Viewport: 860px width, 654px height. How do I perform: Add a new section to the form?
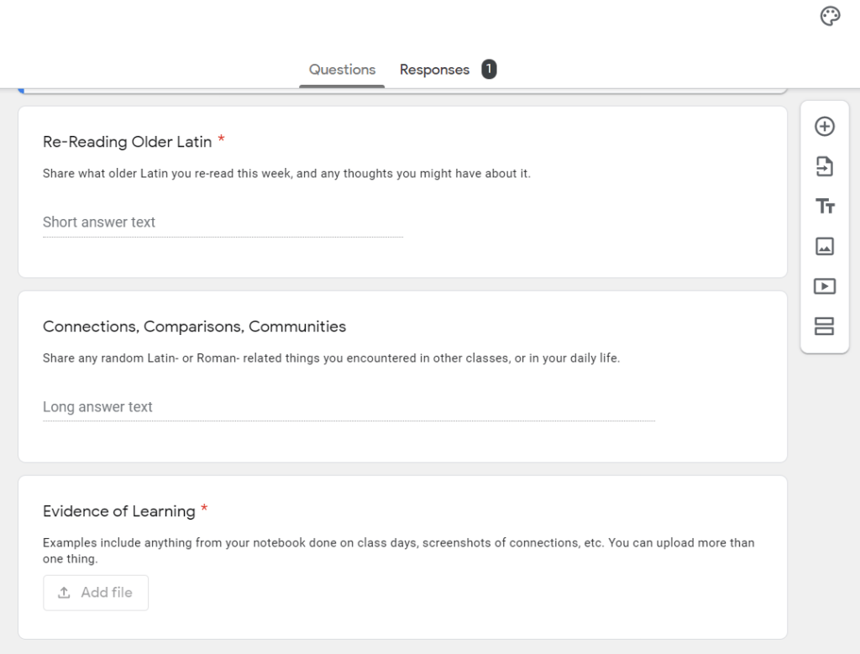pos(825,326)
